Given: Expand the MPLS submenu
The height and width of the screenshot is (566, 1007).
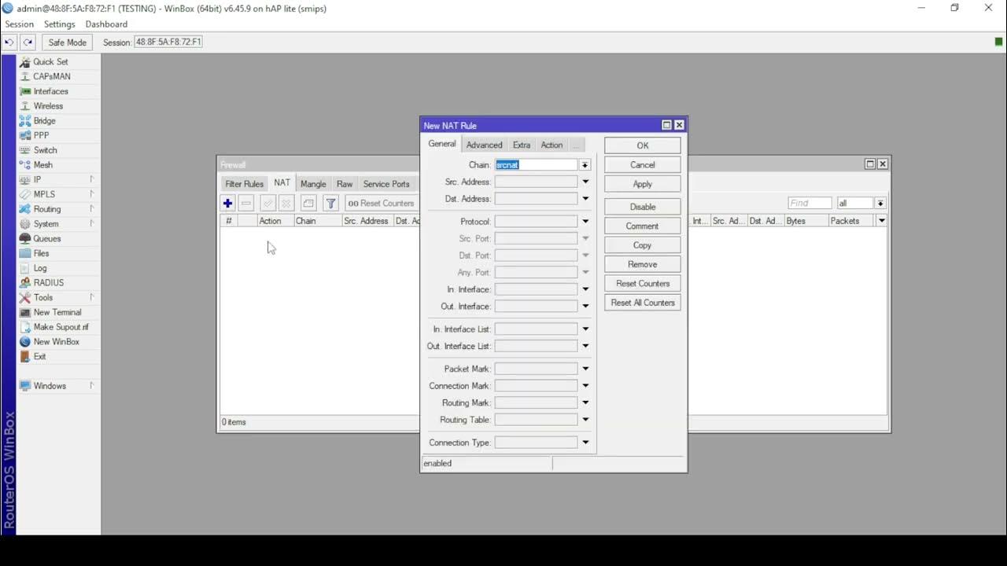Looking at the screenshot, I should [x=92, y=194].
